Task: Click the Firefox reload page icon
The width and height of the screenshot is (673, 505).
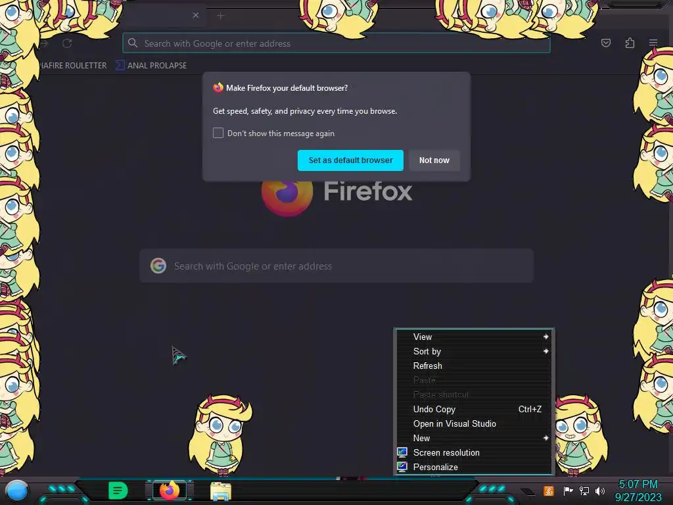Action: tap(67, 43)
